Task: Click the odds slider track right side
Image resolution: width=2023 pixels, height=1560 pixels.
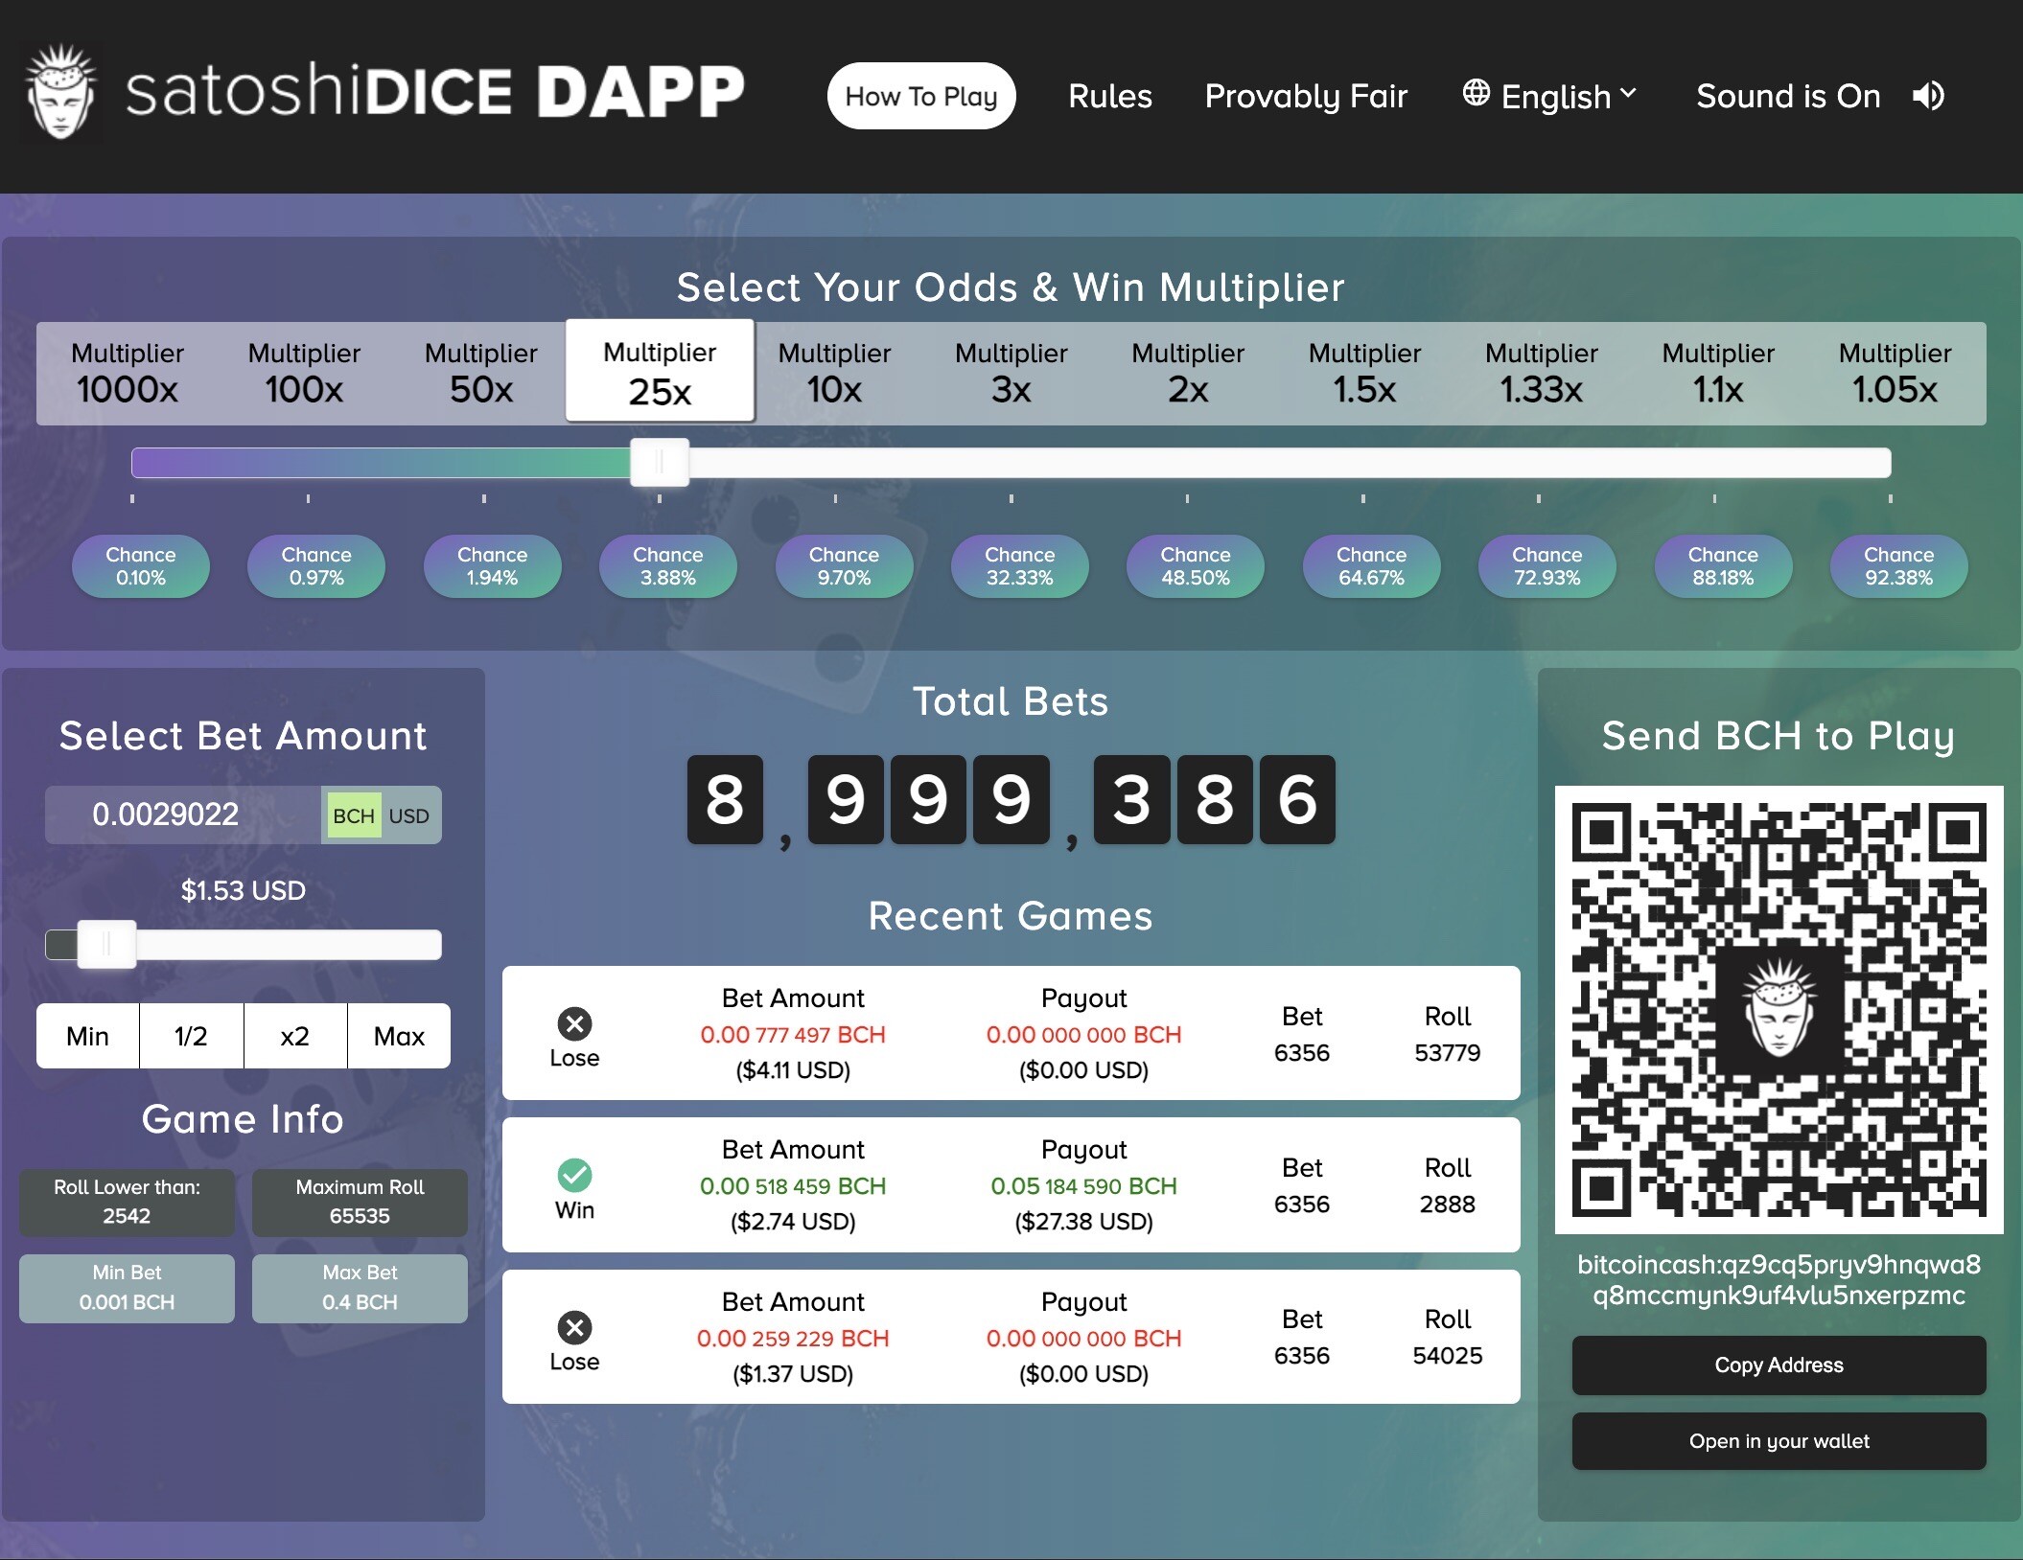Action: point(1290,463)
